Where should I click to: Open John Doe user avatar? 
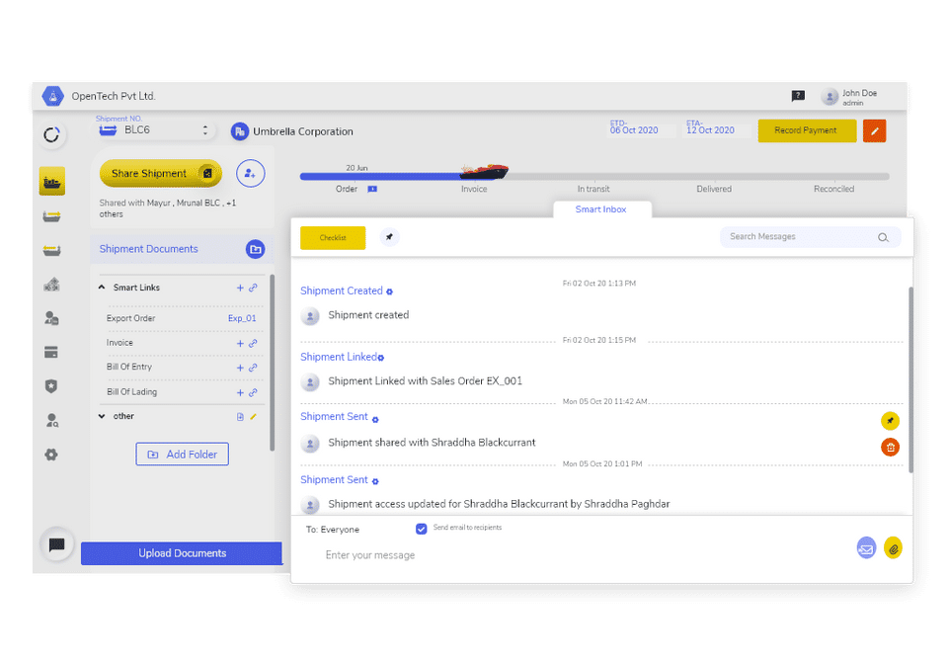(x=829, y=96)
